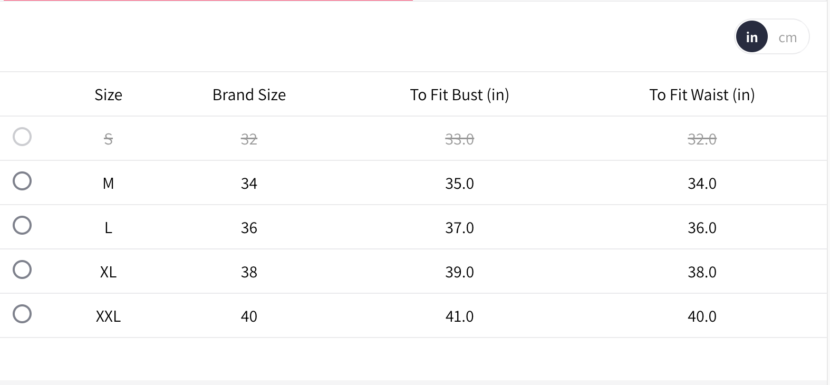Select the L size radio button

[22, 225]
